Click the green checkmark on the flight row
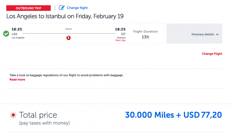The height and width of the screenshot is (133, 233). [x=6, y=34]
